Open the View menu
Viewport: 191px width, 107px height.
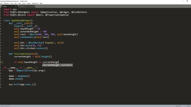tap(16, 3)
